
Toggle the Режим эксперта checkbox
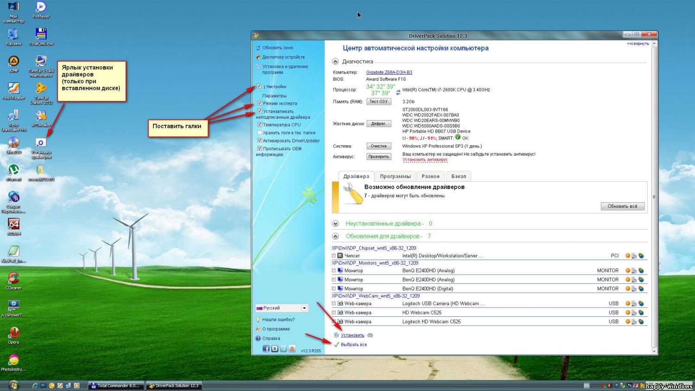[x=260, y=103]
